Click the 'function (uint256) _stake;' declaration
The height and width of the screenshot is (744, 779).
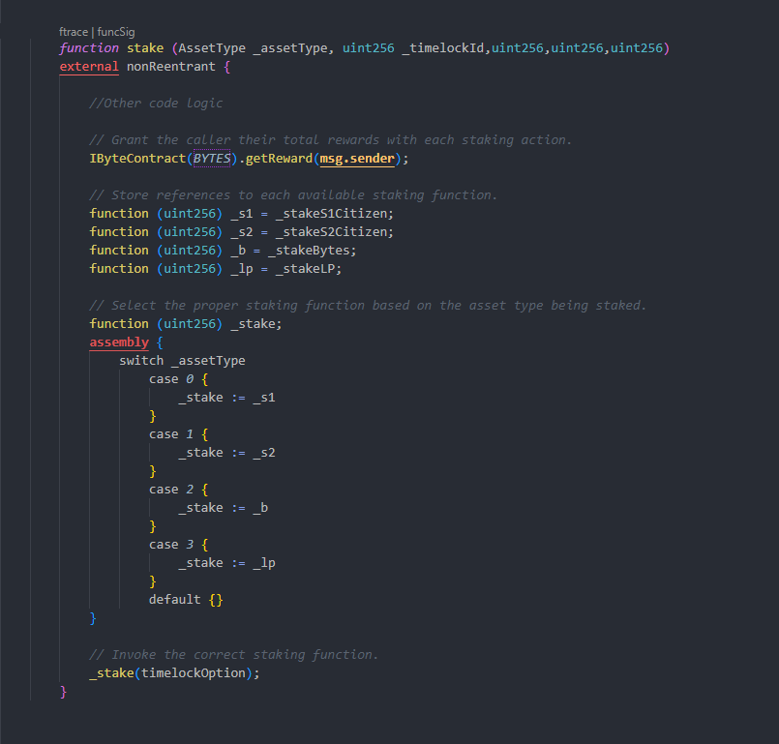coord(186,324)
